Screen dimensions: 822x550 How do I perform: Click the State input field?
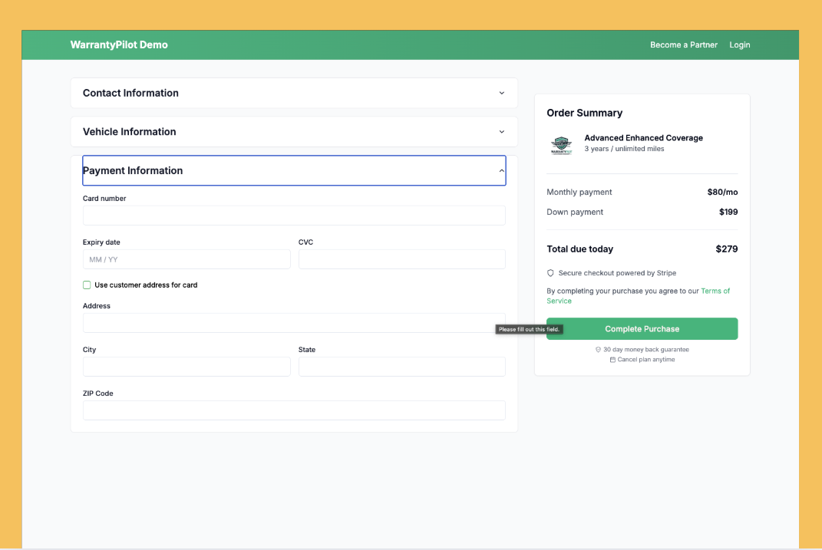(401, 367)
